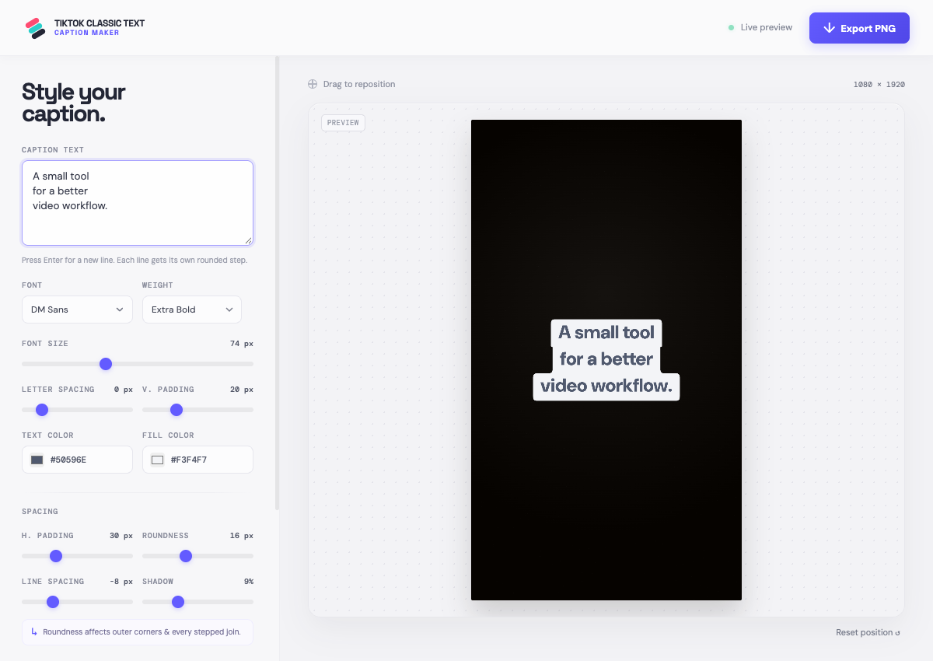
Task: Click Reset position link
Action: [868, 632]
